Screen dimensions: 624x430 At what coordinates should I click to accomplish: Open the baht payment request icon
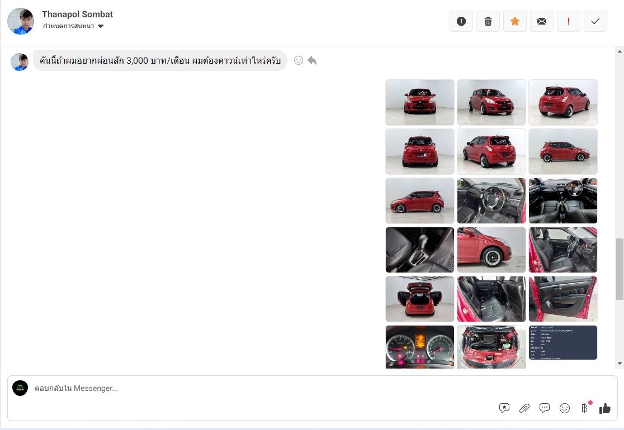(x=585, y=408)
